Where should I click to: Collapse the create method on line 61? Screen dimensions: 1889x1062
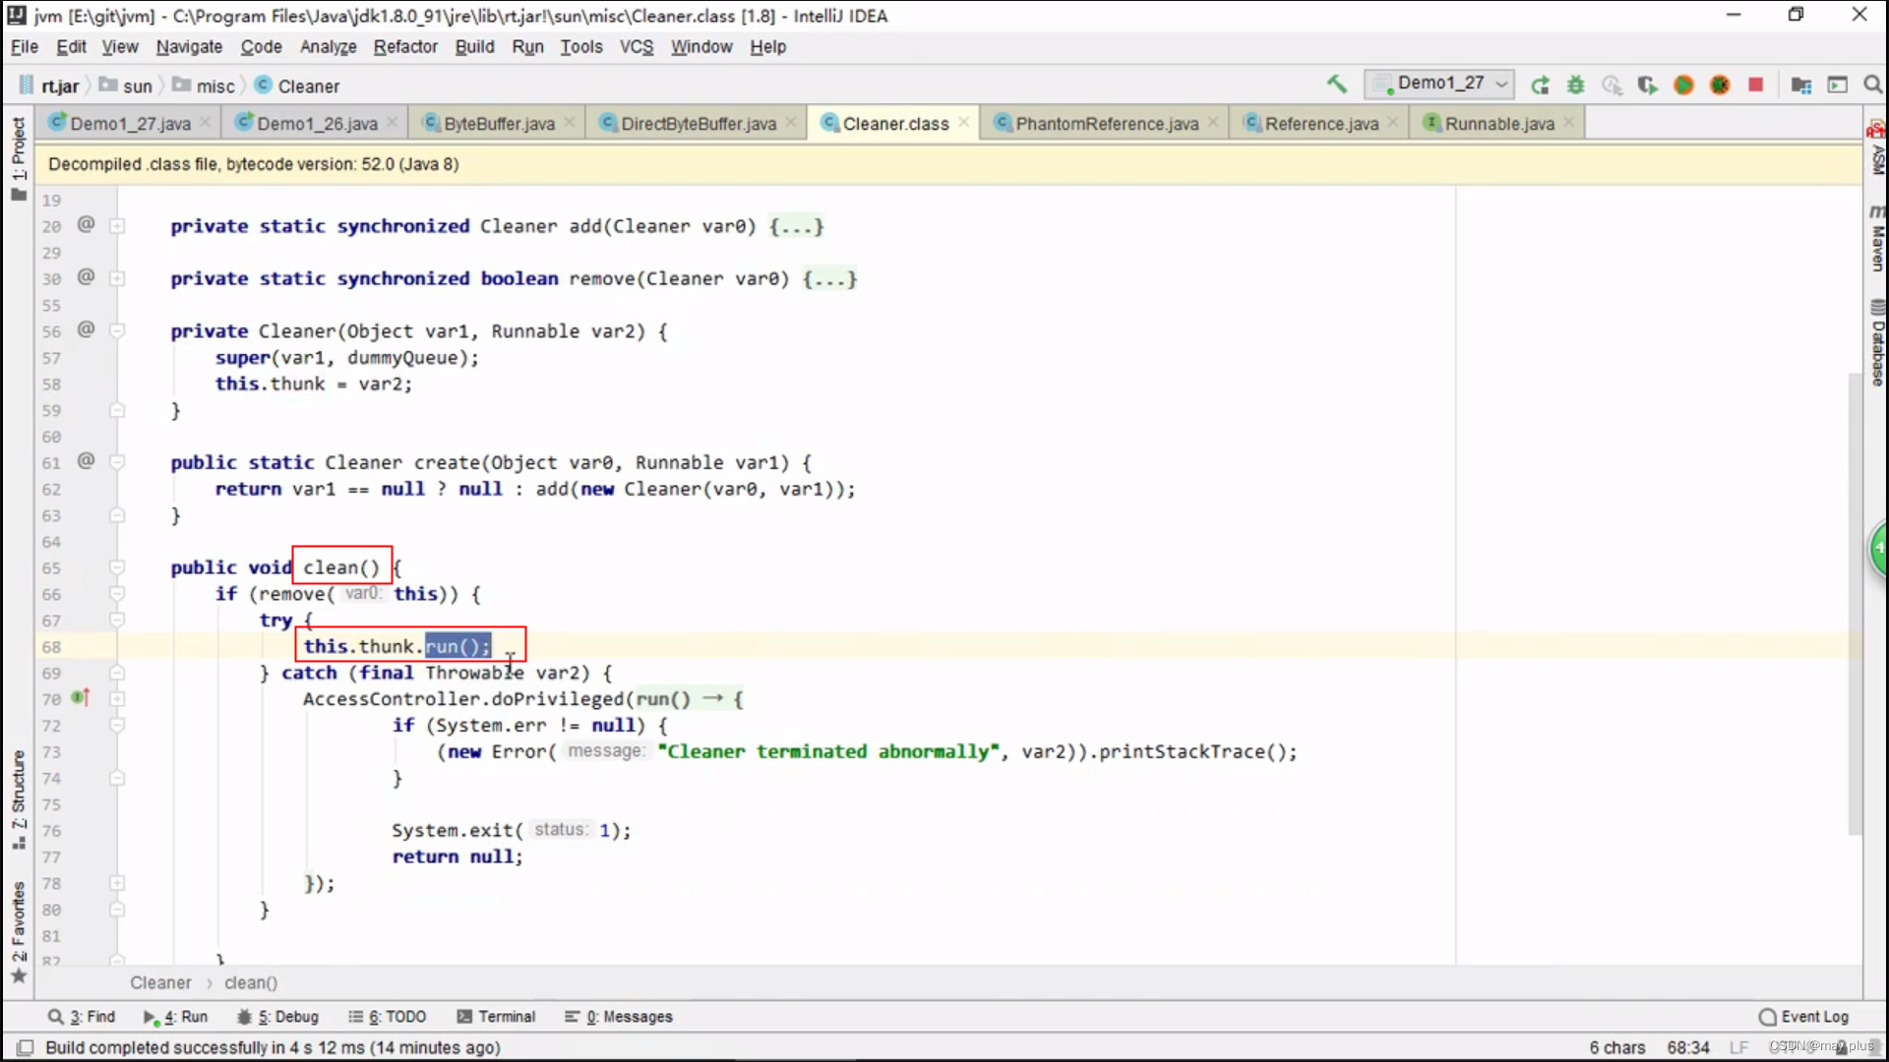pyautogui.click(x=117, y=462)
